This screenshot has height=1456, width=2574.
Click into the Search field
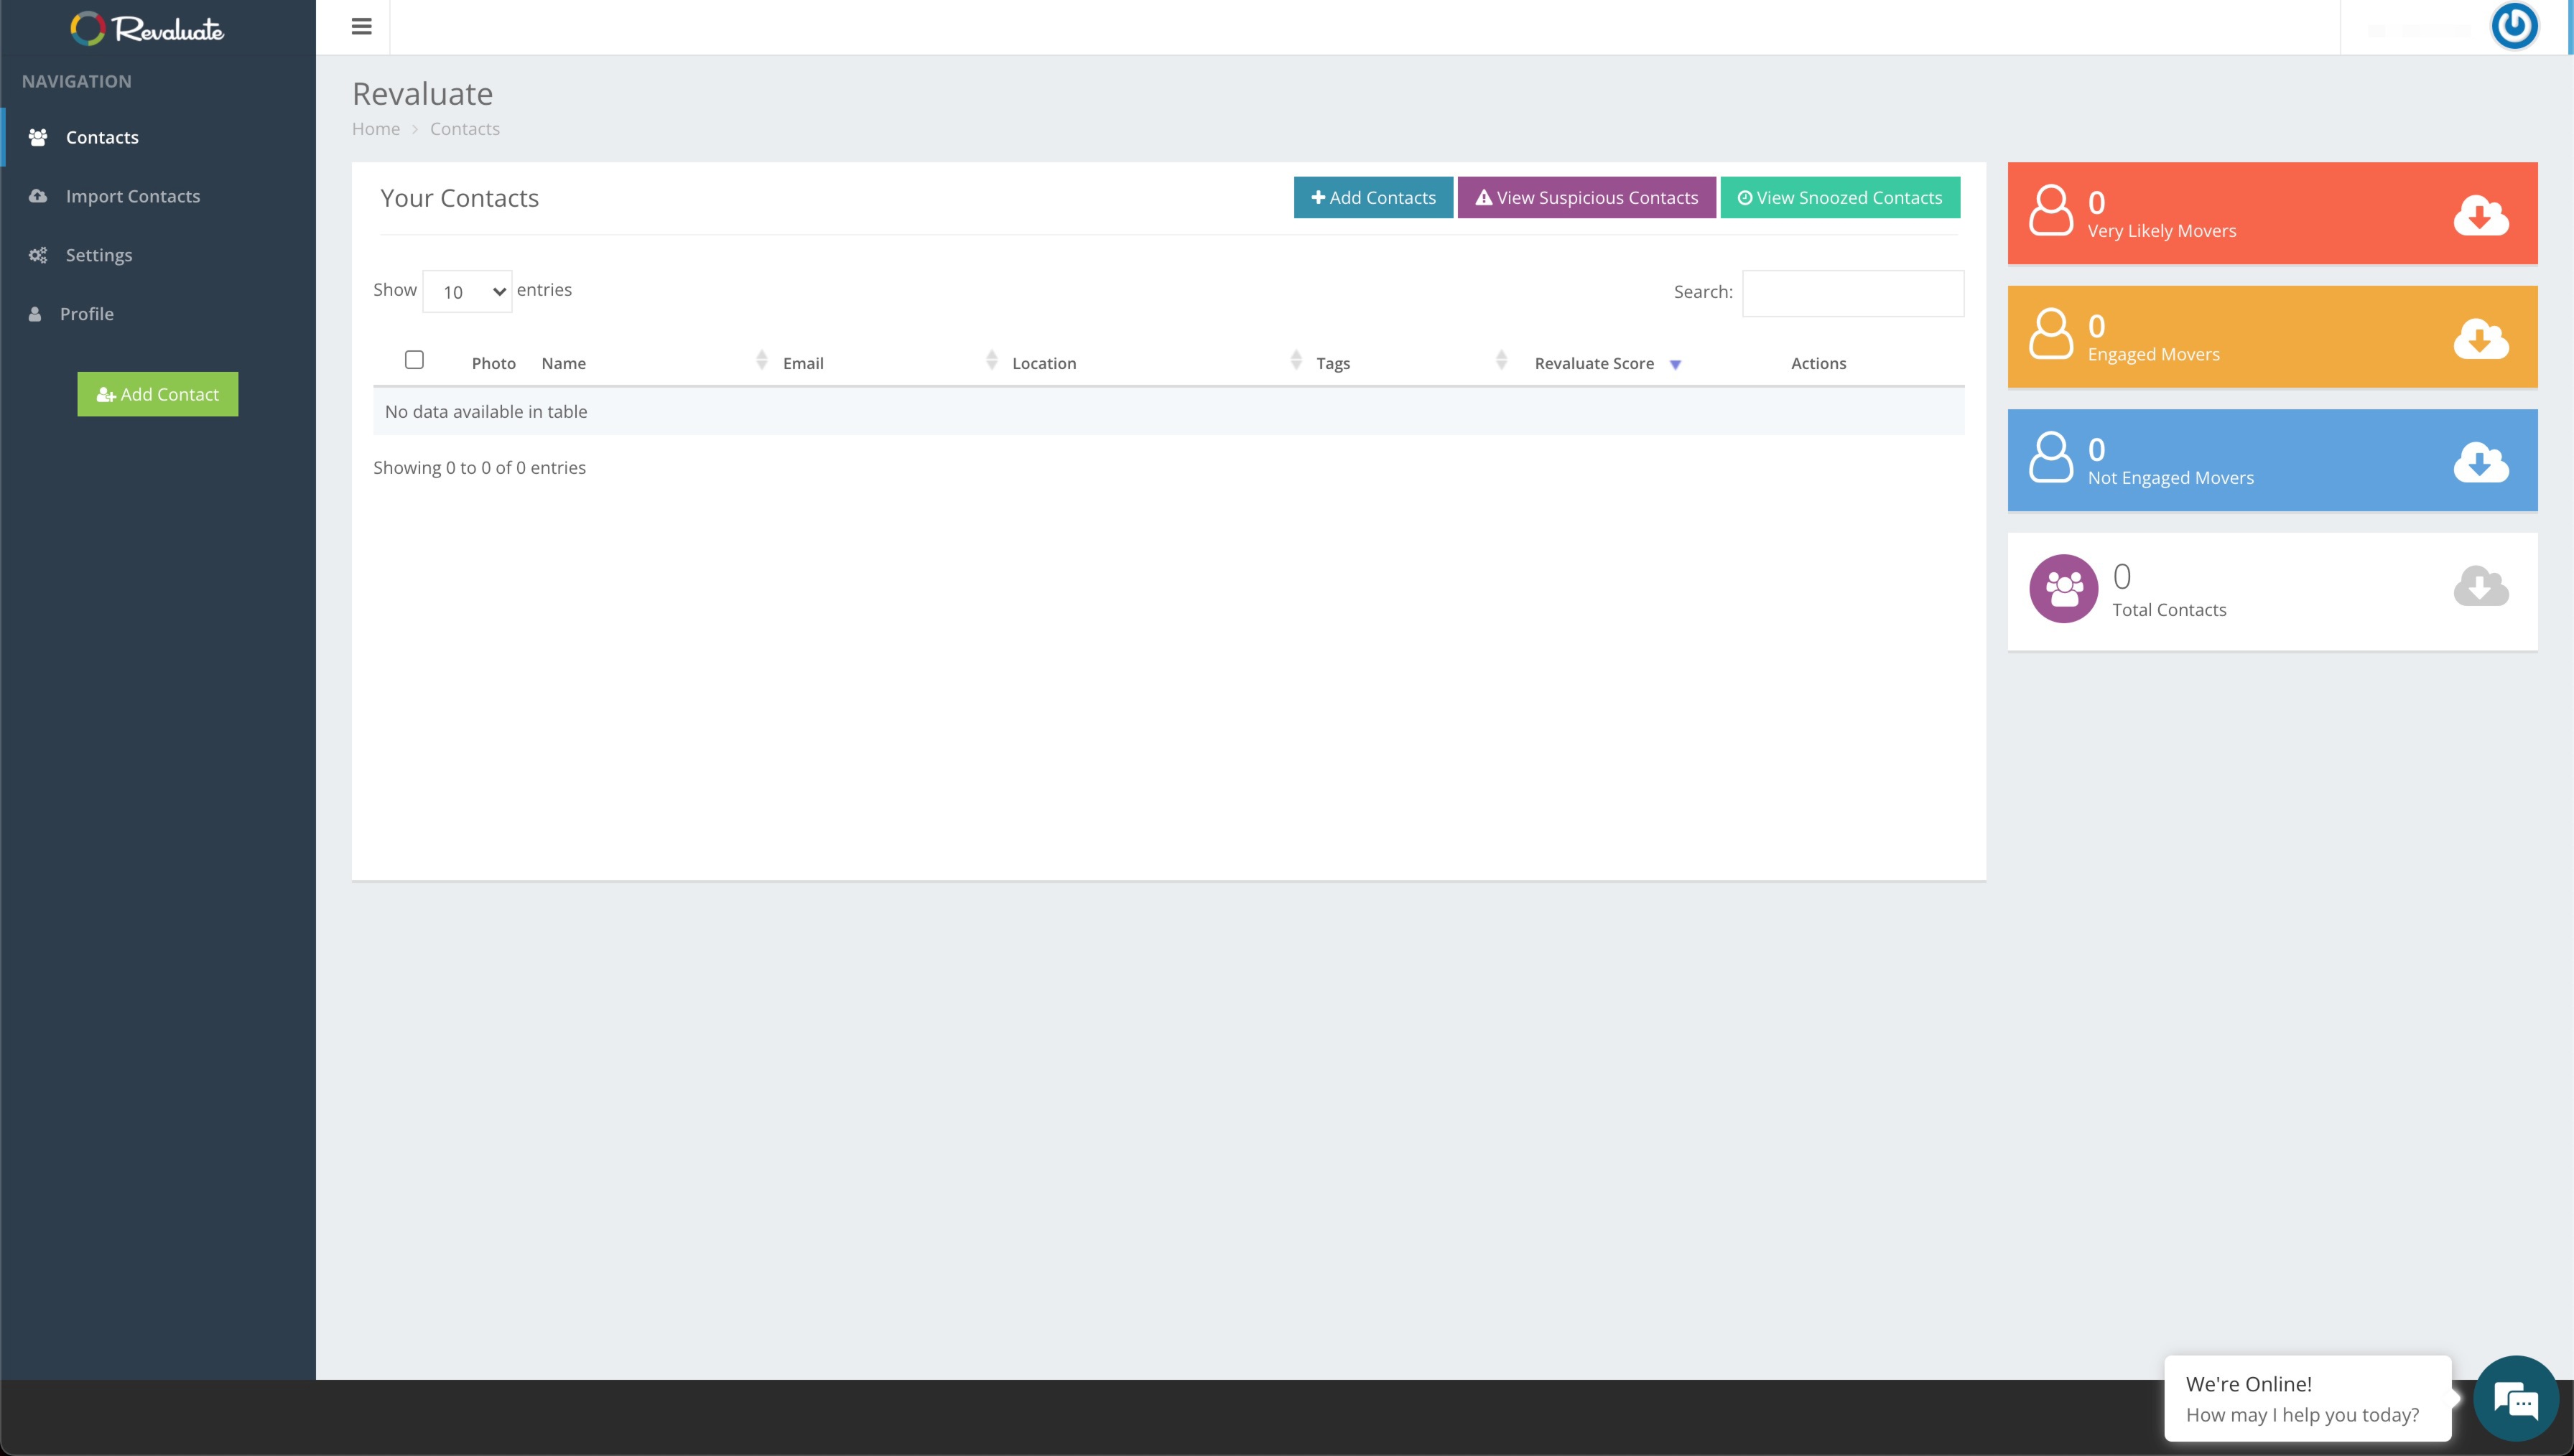tap(1853, 293)
